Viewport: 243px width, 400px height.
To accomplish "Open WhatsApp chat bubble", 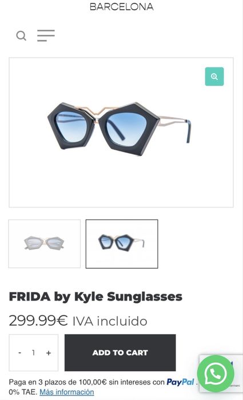I will pyautogui.click(x=216, y=374).
